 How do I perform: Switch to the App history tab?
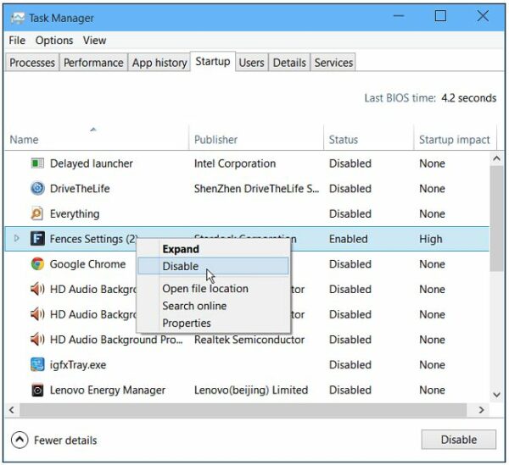tap(159, 63)
